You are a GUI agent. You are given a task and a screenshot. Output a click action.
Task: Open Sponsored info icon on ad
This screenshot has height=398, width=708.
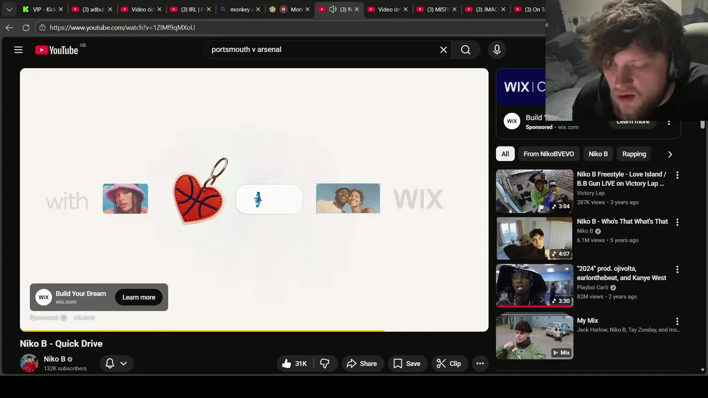click(x=64, y=318)
